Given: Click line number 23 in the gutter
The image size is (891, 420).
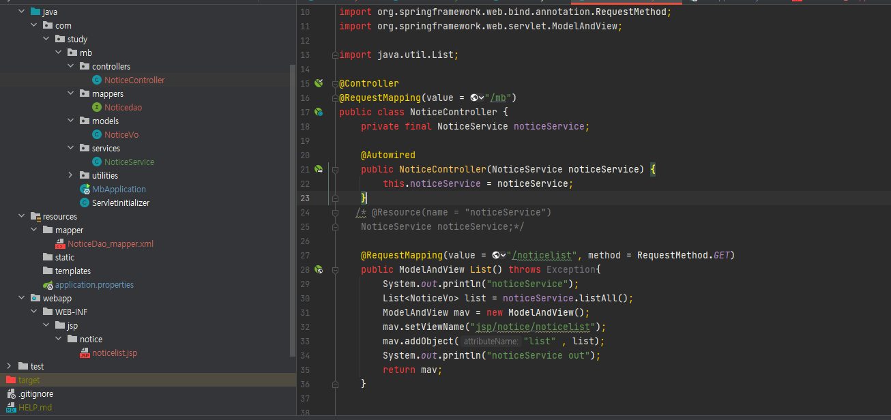Looking at the screenshot, I should 304,198.
